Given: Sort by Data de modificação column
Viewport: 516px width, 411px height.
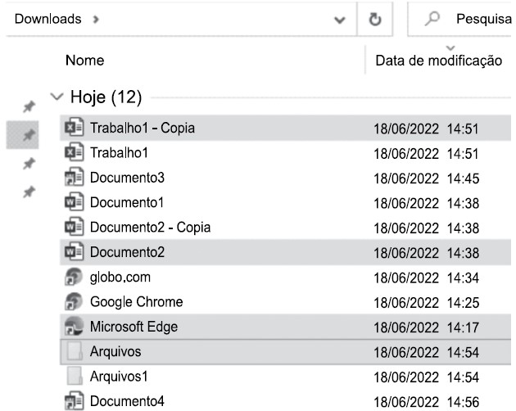Looking at the screenshot, I should pos(437,61).
